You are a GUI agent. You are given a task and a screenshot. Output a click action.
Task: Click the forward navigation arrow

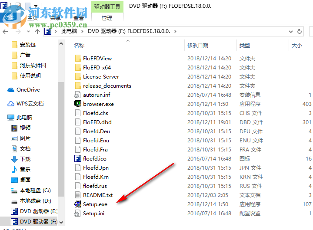[18, 32]
